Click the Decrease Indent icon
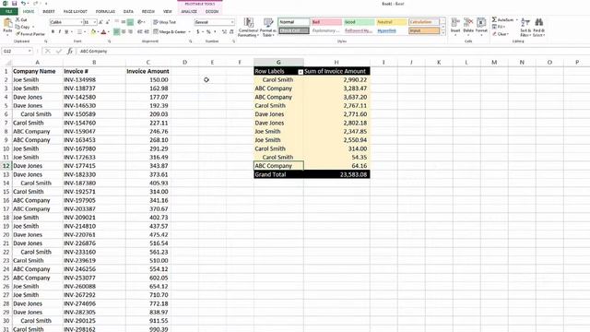The width and height of the screenshot is (590, 332). click(x=140, y=32)
